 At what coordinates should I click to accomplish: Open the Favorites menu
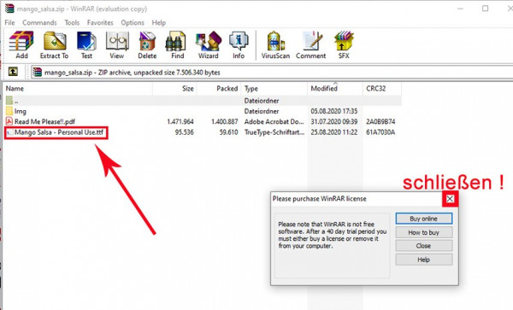pyautogui.click(x=100, y=22)
